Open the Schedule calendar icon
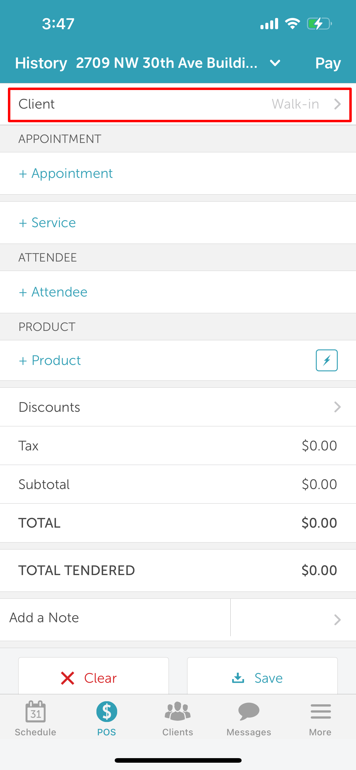The width and height of the screenshot is (356, 770). pos(36,711)
